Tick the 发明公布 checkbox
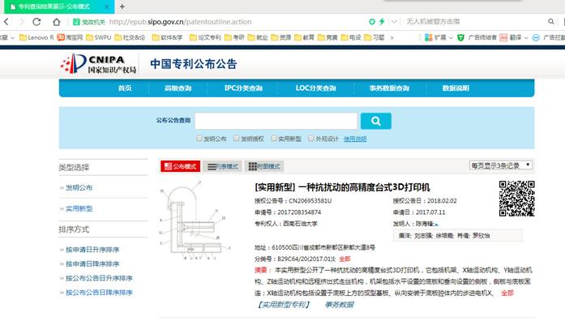 [199, 139]
